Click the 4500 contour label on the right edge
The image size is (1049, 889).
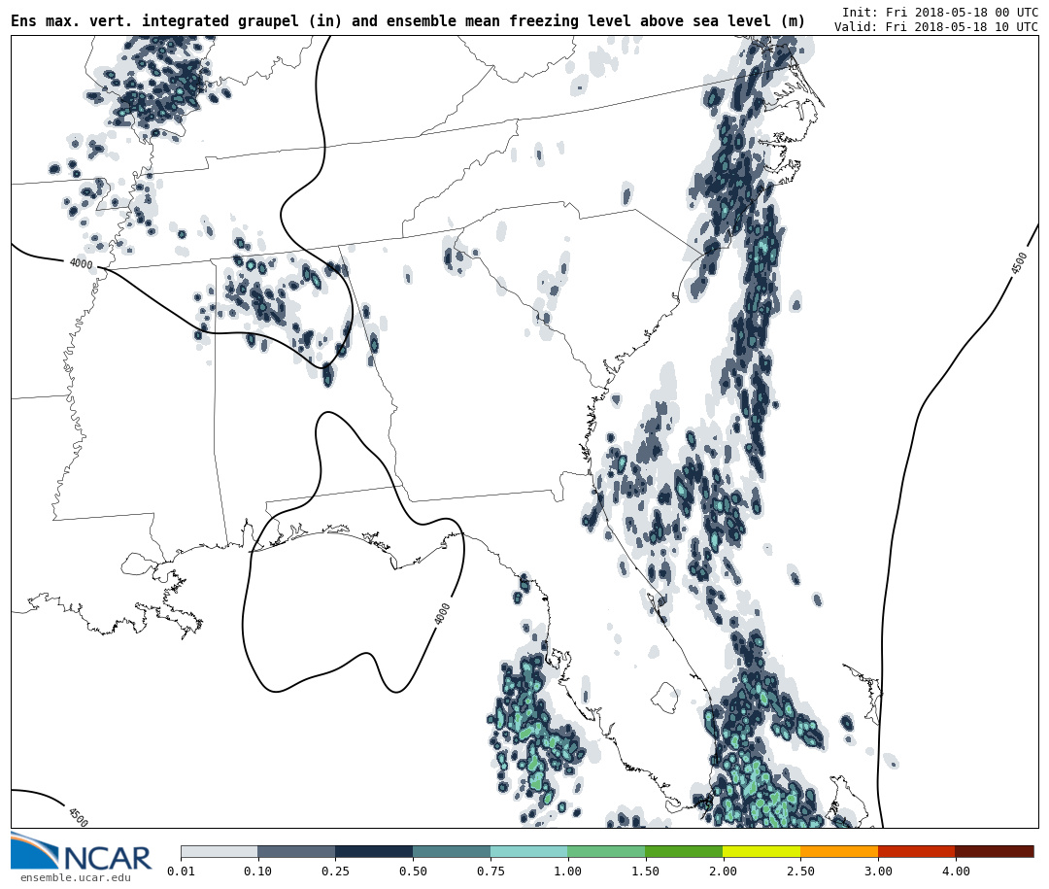coord(1018,262)
